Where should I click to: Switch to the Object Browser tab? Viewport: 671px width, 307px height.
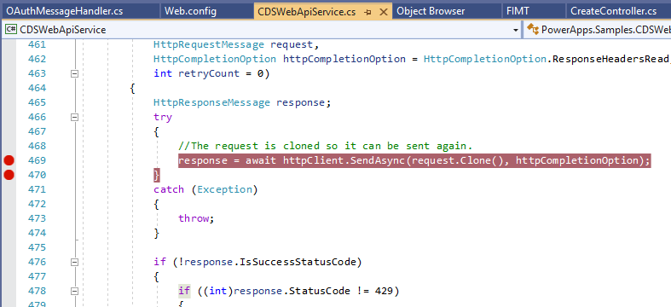[431, 11]
